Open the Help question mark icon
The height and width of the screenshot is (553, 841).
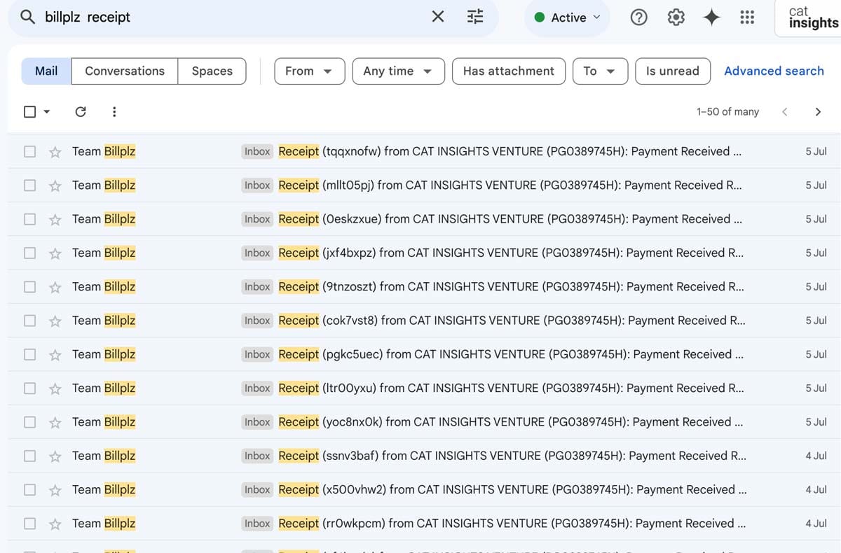pyautogui.click(x=639, y=17)
